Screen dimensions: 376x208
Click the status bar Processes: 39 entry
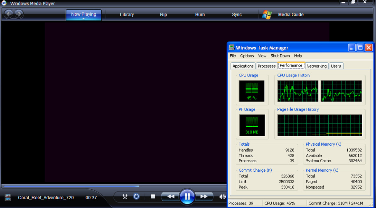241,203
